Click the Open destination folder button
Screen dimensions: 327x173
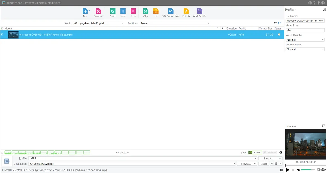pyautogui.click(x=264, y=164)
